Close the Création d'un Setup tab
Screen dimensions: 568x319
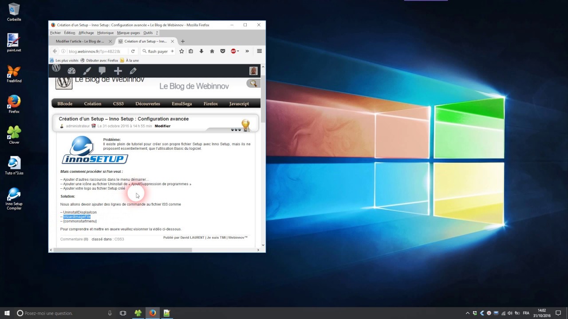(172, 41)
